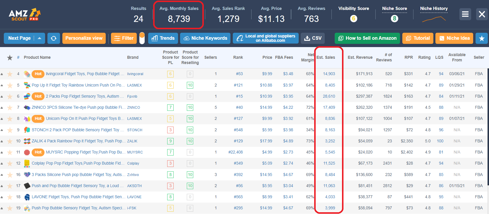Sort table by Est. Revenue column

[360, 57]
